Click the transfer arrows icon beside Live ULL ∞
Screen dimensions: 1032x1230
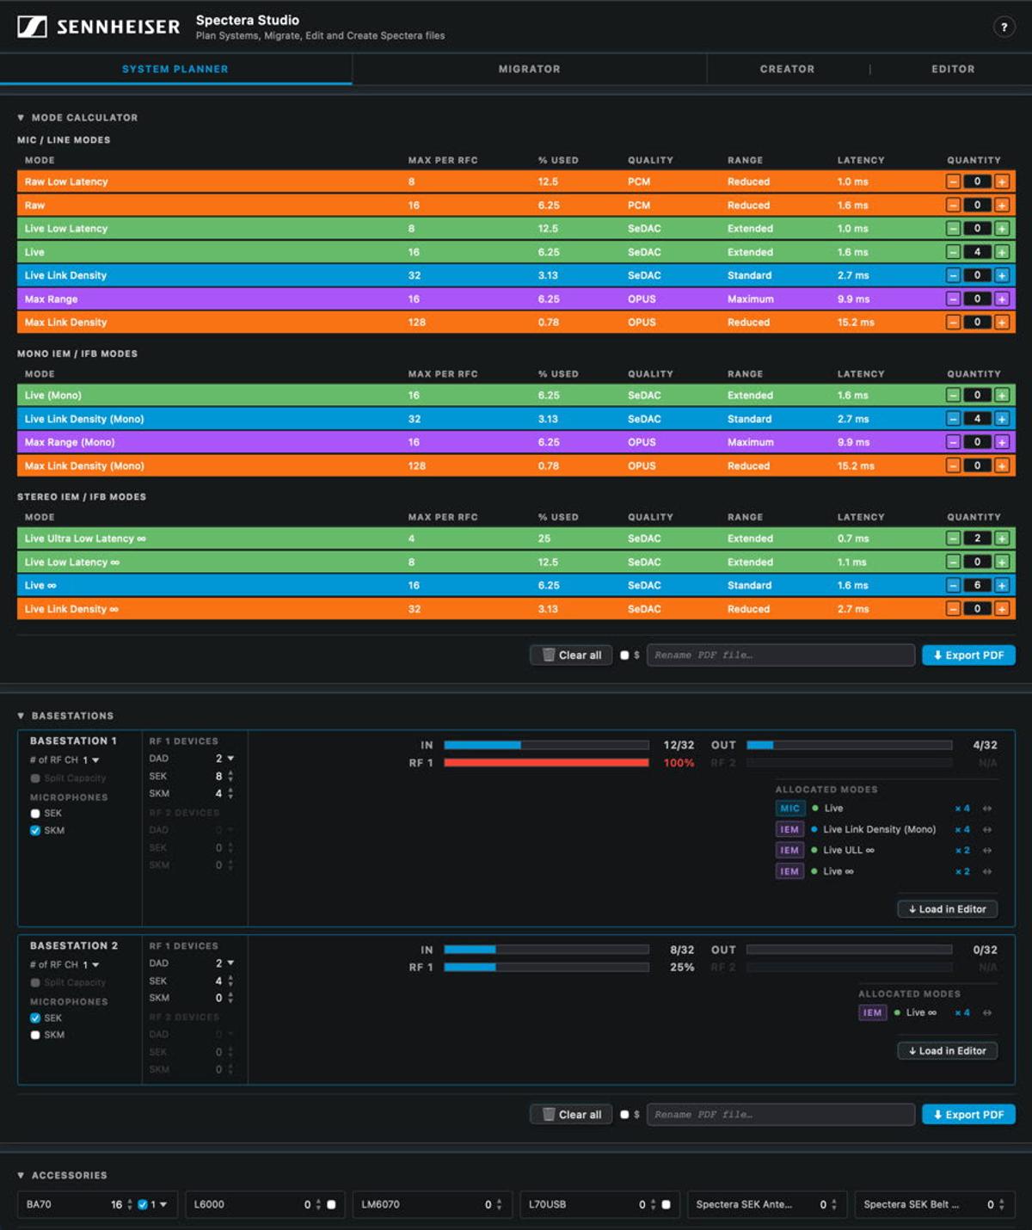click(x=985, y=850)
